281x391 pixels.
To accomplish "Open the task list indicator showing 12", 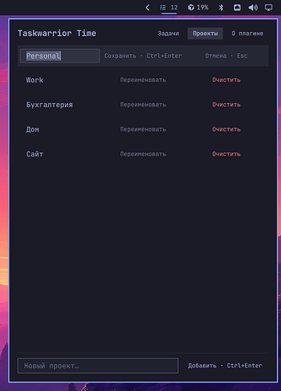I will [169, 8].
